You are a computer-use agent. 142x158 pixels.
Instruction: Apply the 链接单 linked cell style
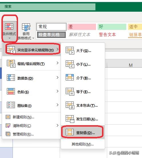click(135, 35)
